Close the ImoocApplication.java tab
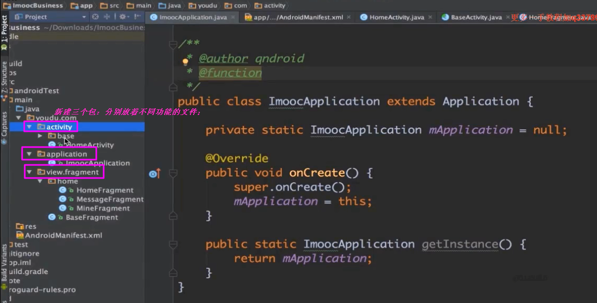The image size is (597, 303). [x=234, y=17]
